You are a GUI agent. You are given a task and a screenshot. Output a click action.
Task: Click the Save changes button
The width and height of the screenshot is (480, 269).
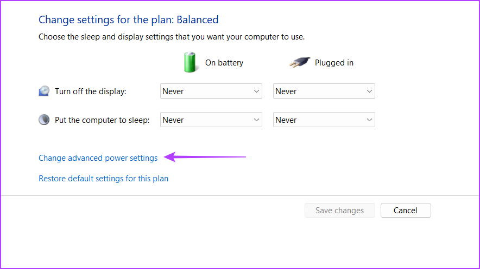(340, 210)
